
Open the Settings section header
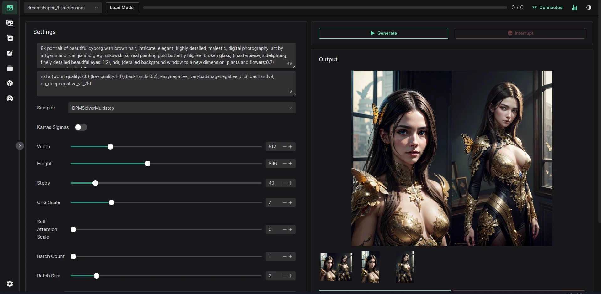pyautogui.click(x=45, y=32)
